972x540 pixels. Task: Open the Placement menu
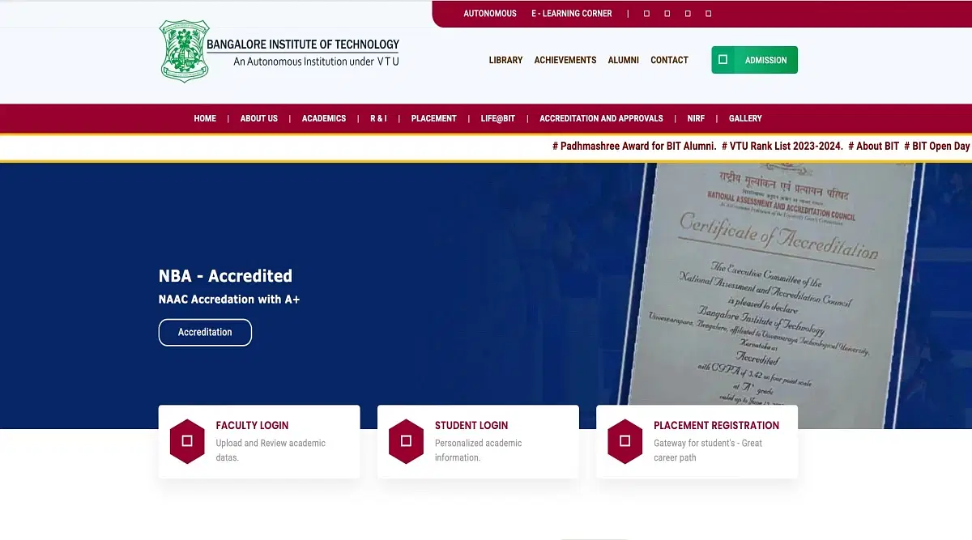click(x=434, y=118)
